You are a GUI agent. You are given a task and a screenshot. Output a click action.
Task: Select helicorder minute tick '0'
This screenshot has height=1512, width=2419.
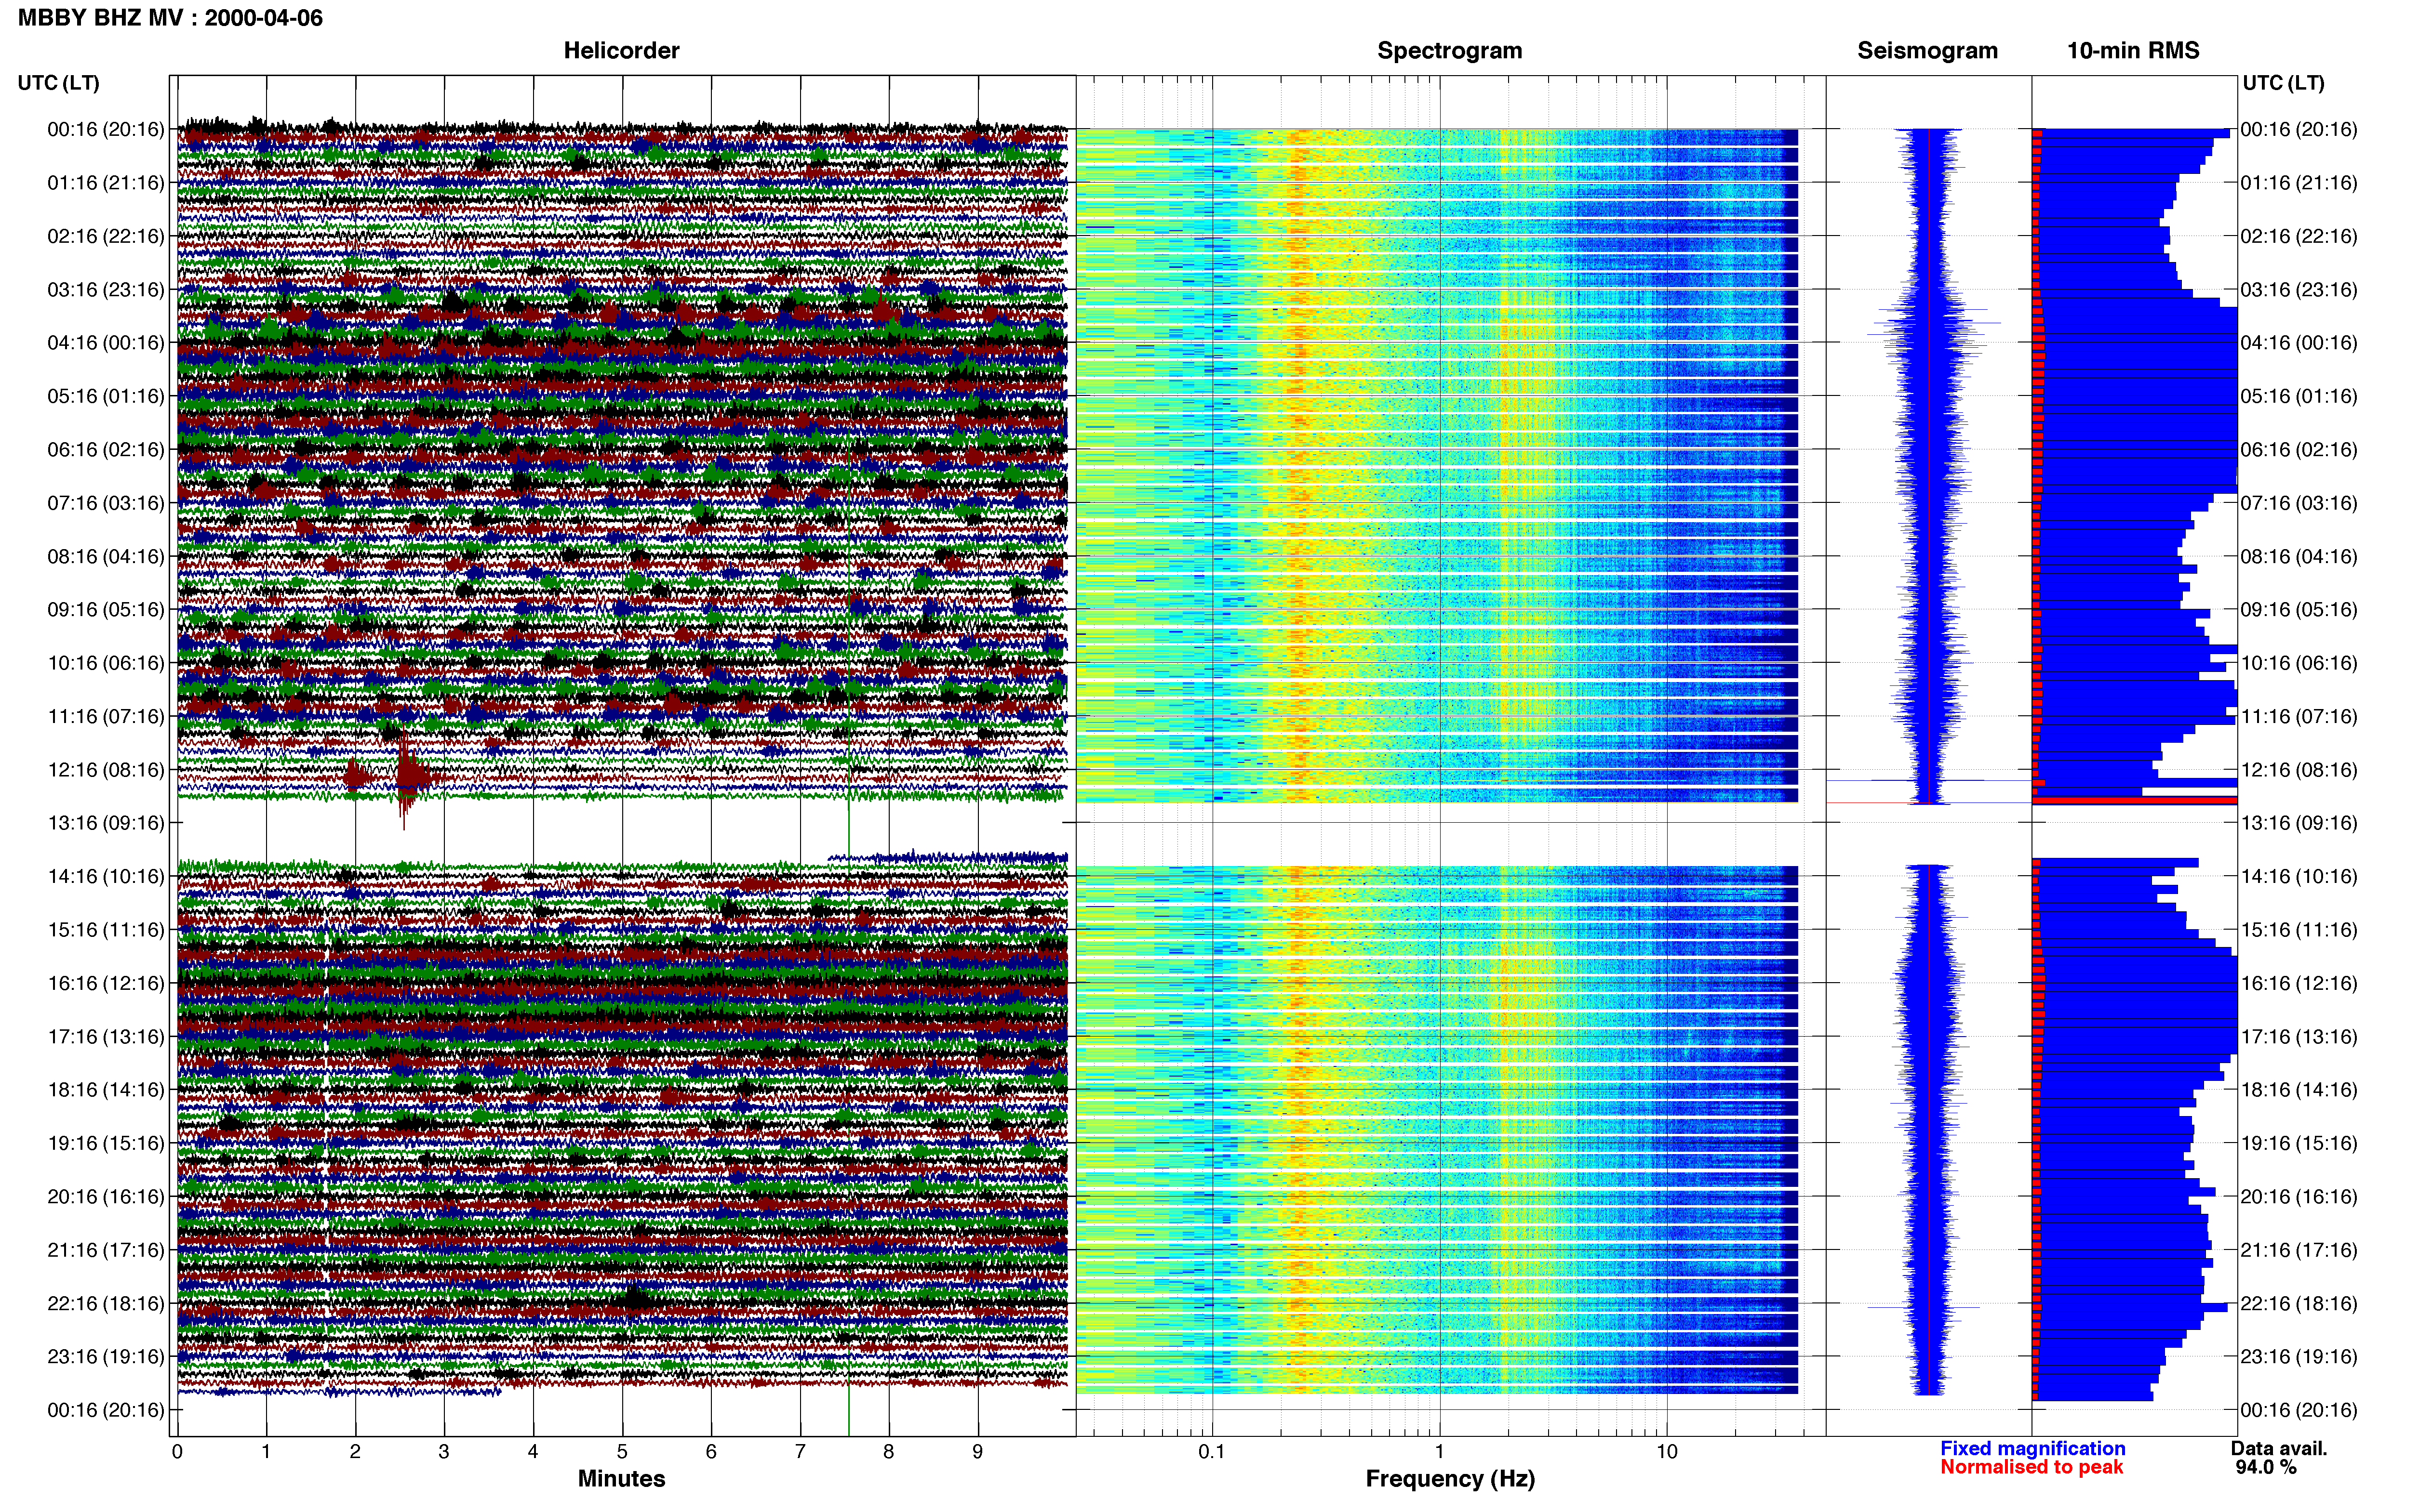177,1452
